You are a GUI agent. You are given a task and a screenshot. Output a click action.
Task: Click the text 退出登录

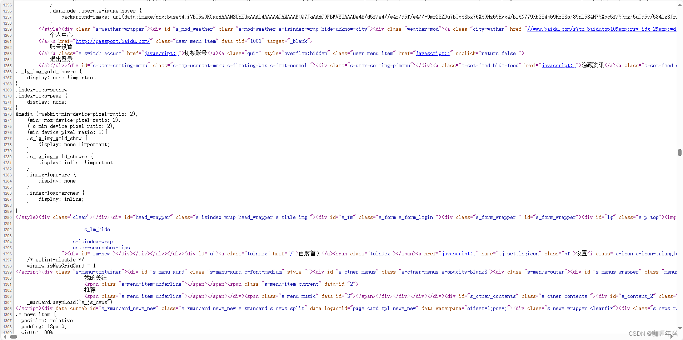click(61, 59)
